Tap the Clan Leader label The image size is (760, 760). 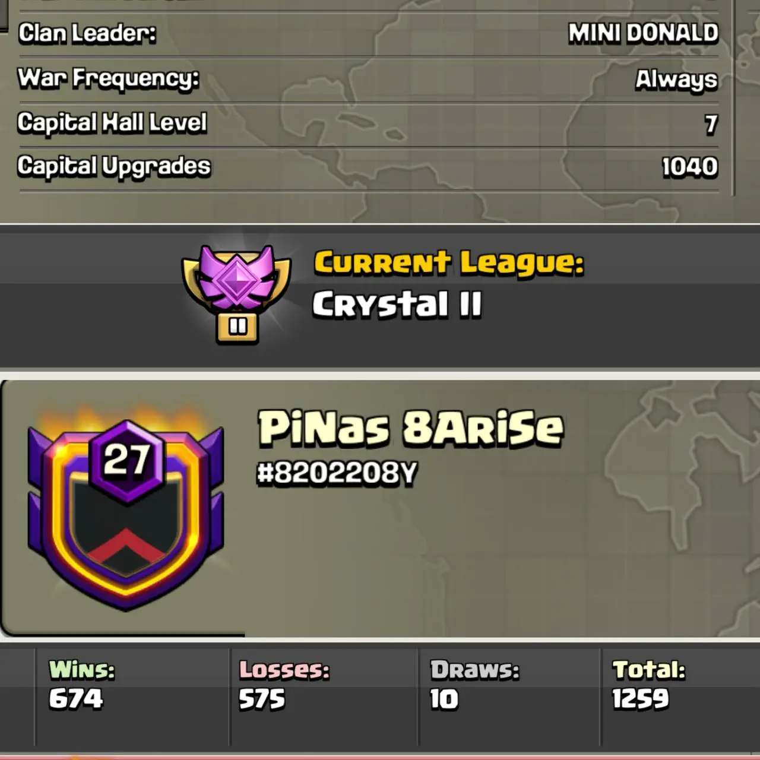pyautogui.click(x=87, y=33)
